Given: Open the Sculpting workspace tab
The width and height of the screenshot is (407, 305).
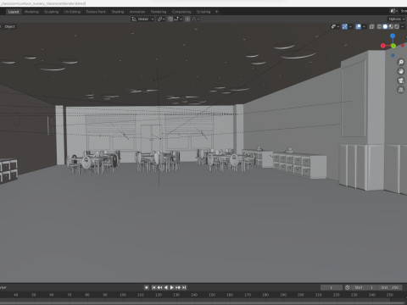Looking at the screenshot, I should point(51,12).
